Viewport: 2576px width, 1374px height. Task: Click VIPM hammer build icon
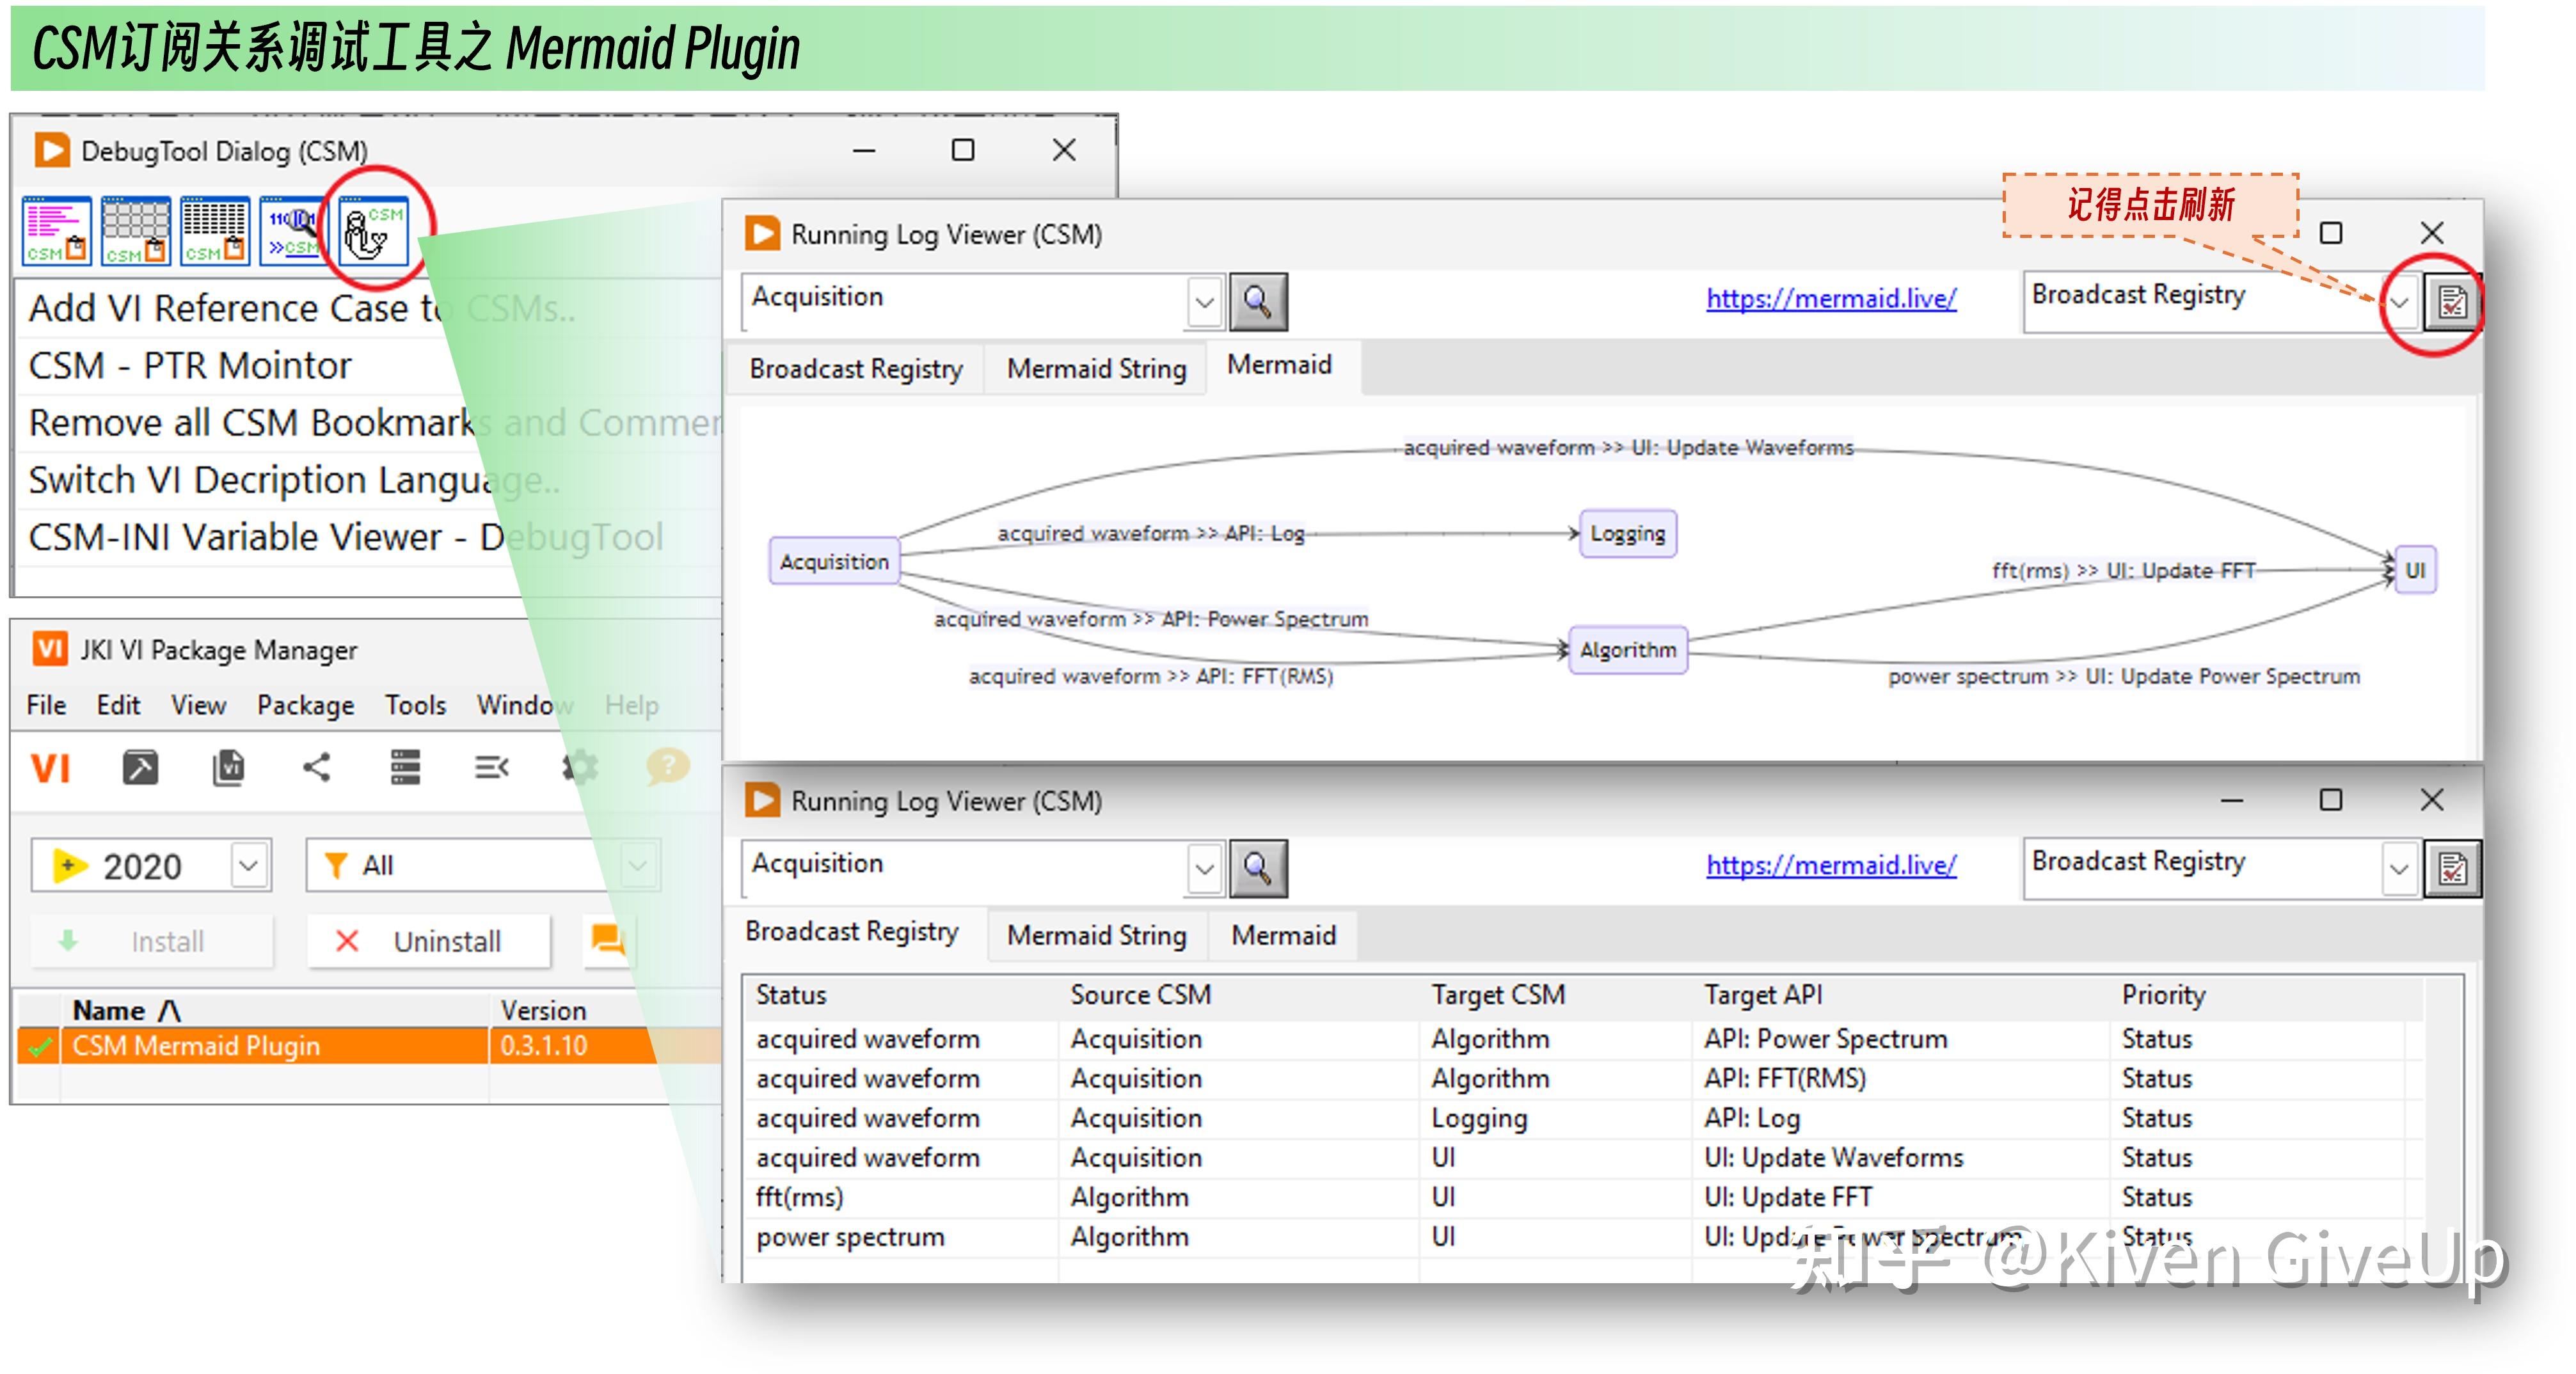(140, 768)
